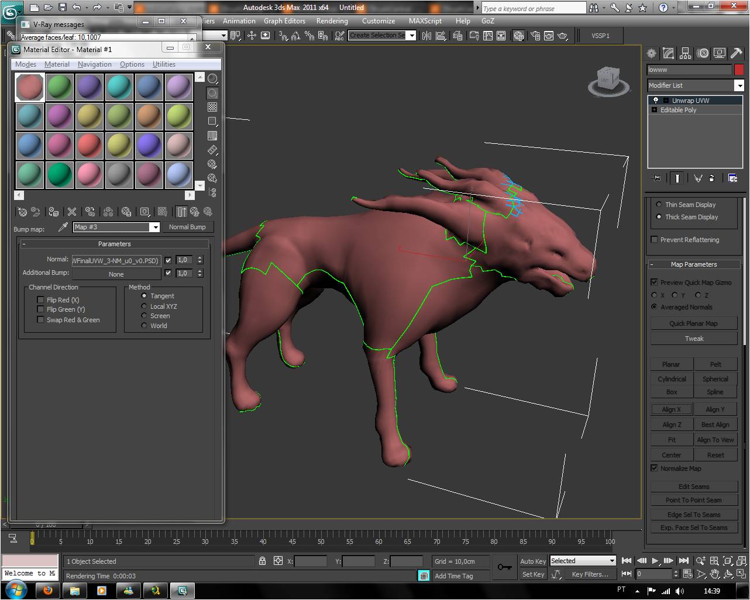Uncheck Preview Quick Map Gizmo

point(654,282)
